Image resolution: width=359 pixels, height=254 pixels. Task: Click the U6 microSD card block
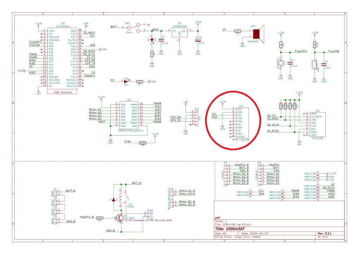tap(318, 125)
